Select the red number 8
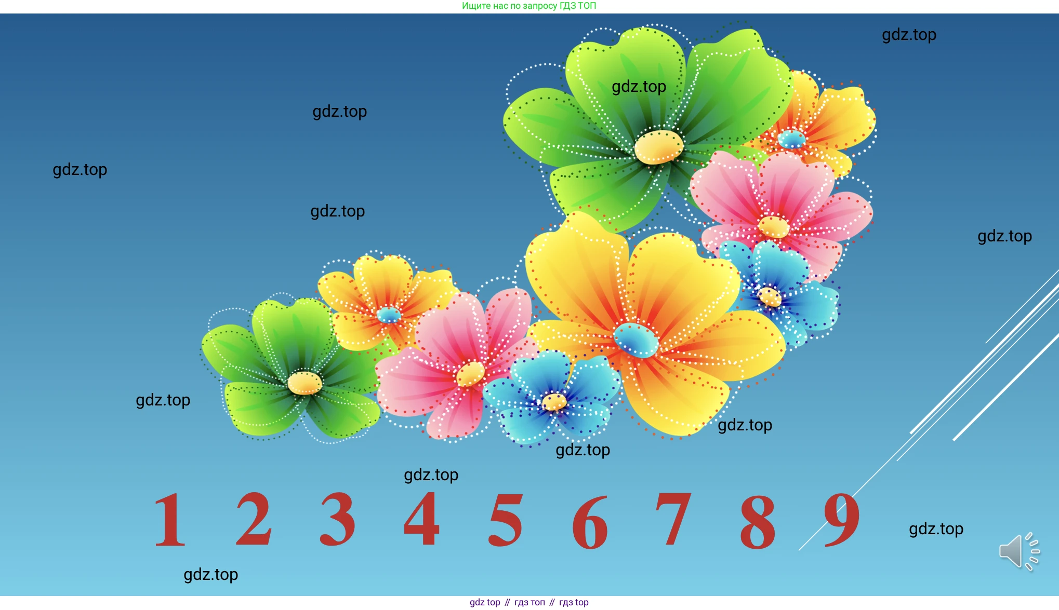Image resolution: width=1059 pixels, height=610 pixels. click(x=758, y=522)
